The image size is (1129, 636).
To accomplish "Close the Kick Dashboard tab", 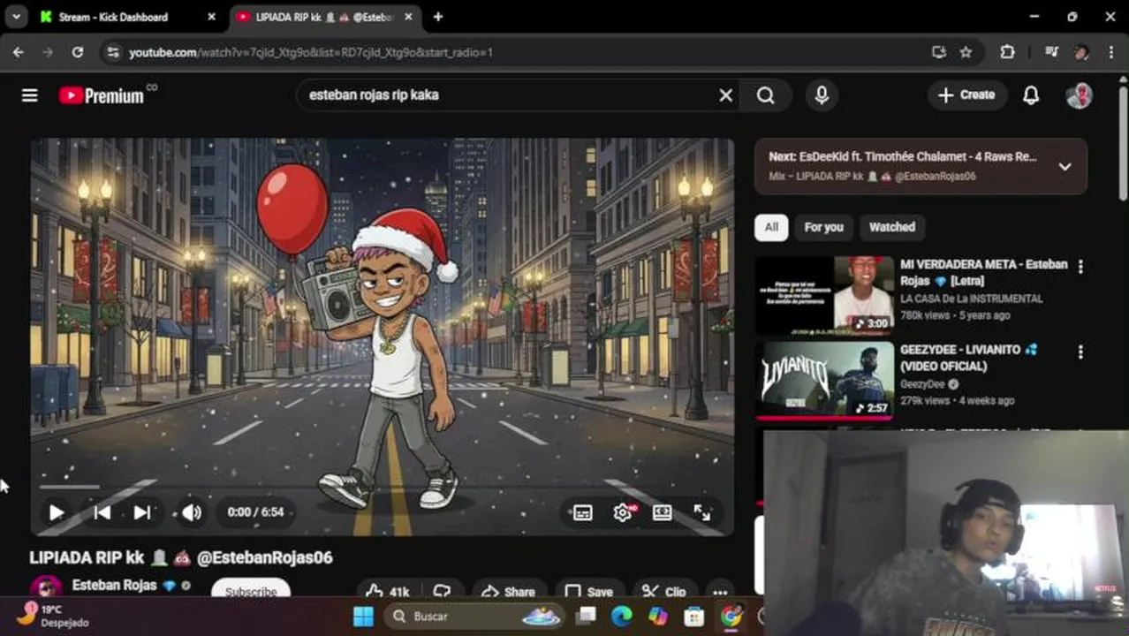I will tap(211, 17).
